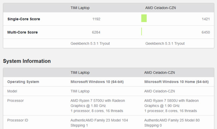Click the TIMI Laptop single-core score 1192
This screenshot has width=217, height=129.
tap(96, 19)
